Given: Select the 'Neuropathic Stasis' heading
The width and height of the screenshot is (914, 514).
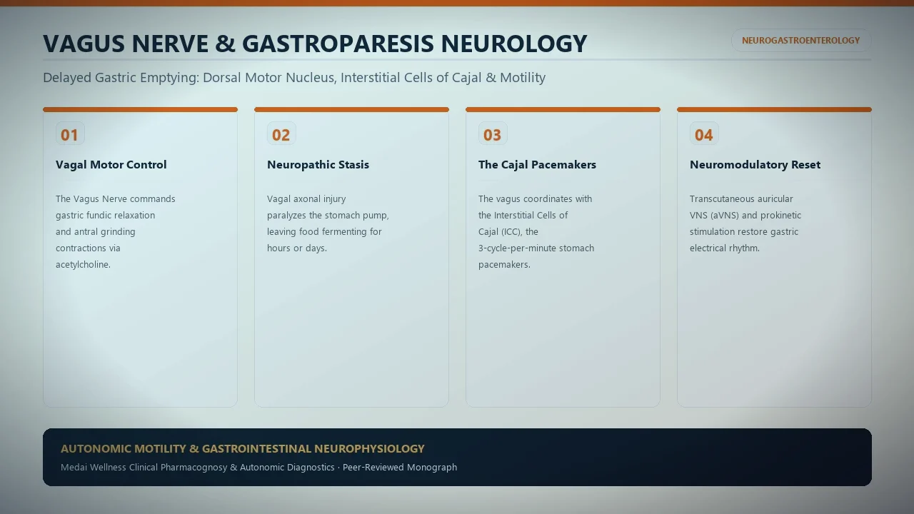Looking at the screenshot, I should (318, 165).
